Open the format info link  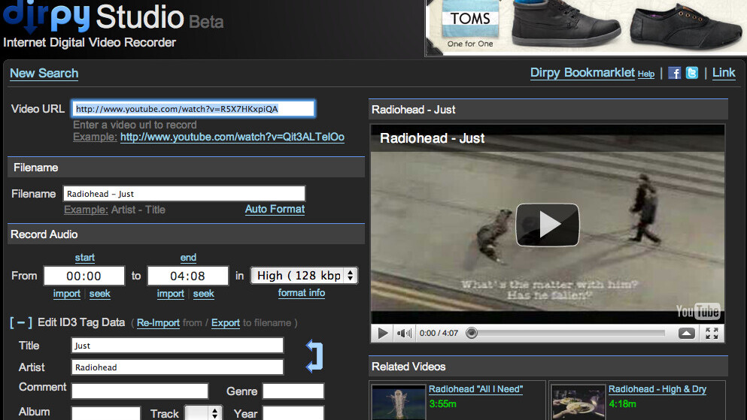(302, 293)
